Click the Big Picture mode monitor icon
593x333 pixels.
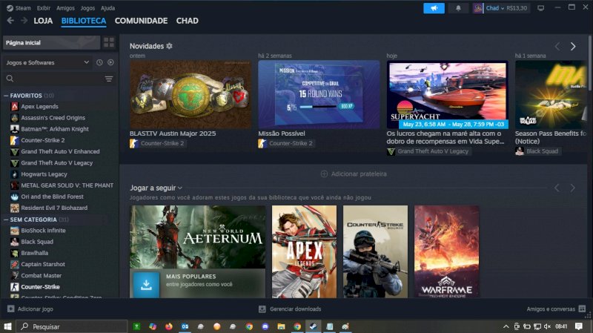click(540, 8)
